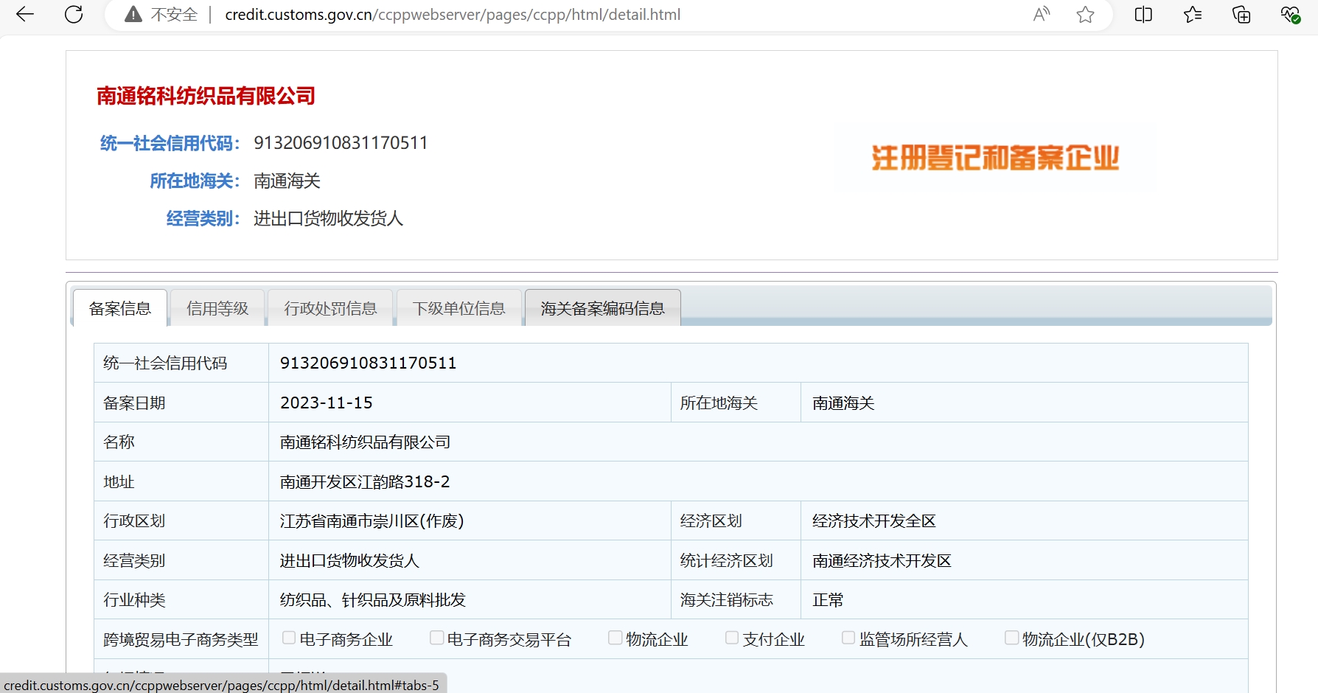
Task: Select 南通海关 in the table row
Action: (x=843, y=403)
